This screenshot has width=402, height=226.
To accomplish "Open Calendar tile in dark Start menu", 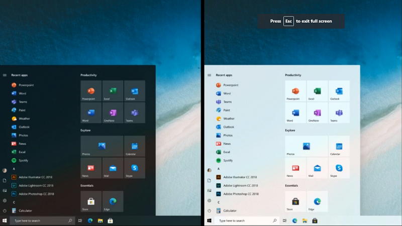I will tap(135, 146).
